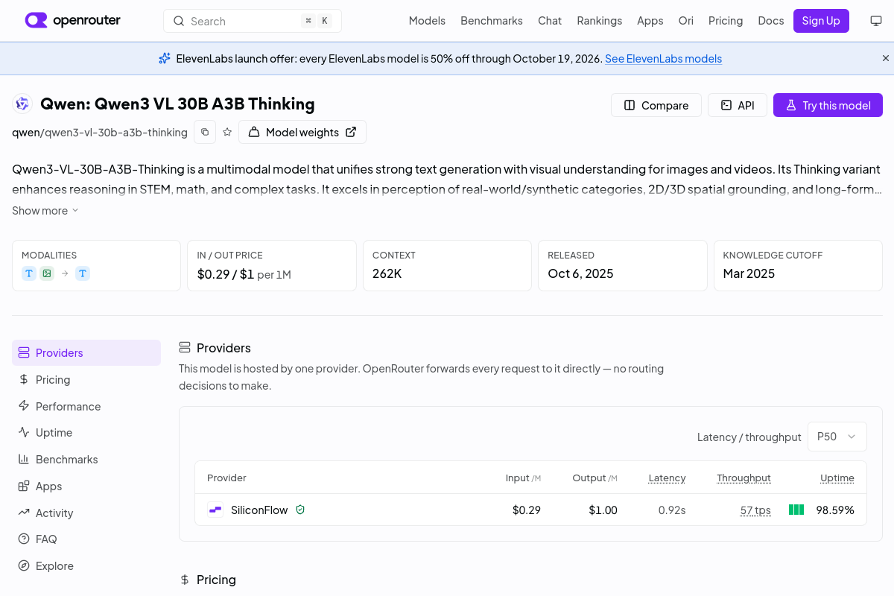Focus the Search input field

[253, 21]
